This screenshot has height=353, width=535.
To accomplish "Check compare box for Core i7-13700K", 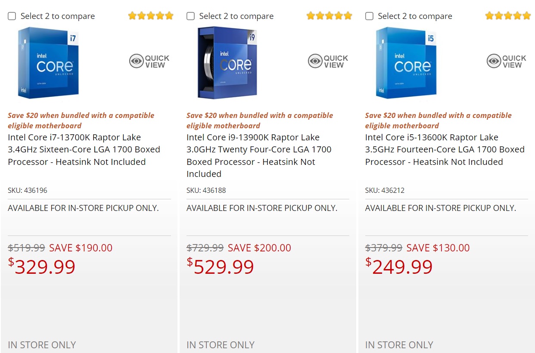I will [x=12, y=16].
